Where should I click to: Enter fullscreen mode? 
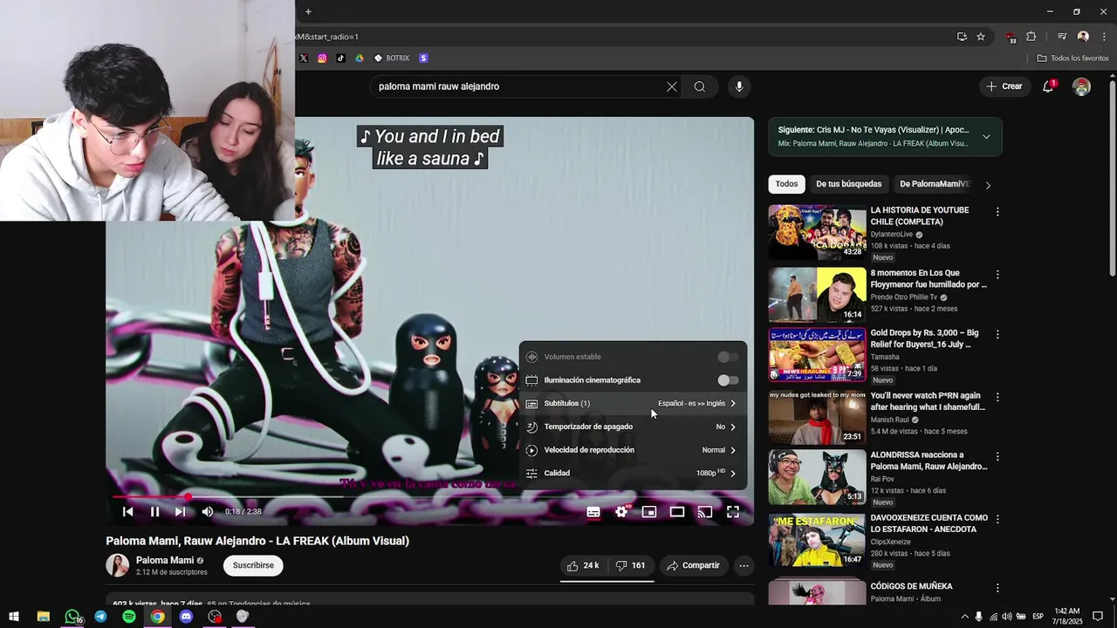coord(733,512)
